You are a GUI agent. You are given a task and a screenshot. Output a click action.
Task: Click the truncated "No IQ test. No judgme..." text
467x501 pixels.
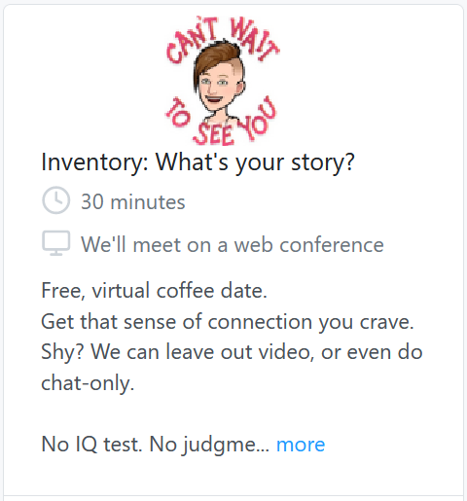coord(155,444)
